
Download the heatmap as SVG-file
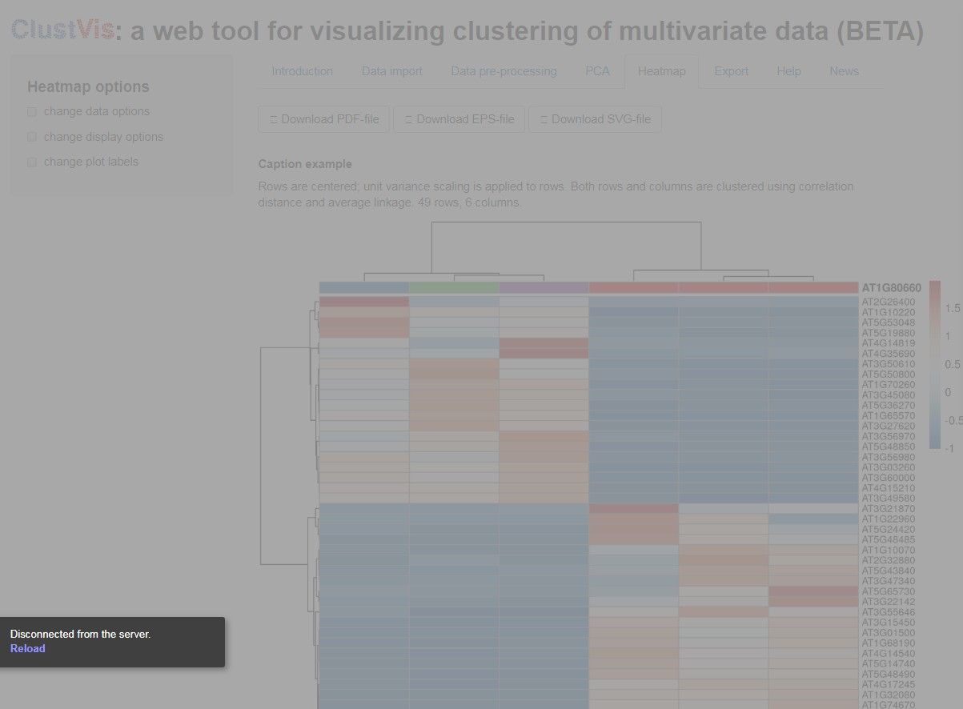[595, 119]
